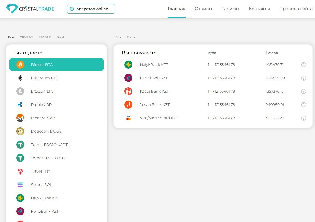Click the CrystalTrade diamond logo
Screen dimensions: 315x222
tap(12, 9)
